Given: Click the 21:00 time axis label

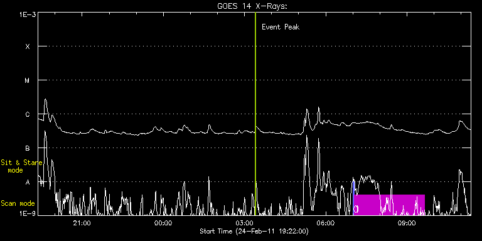Looking at the screenshot, I should (x=82, y=223).
